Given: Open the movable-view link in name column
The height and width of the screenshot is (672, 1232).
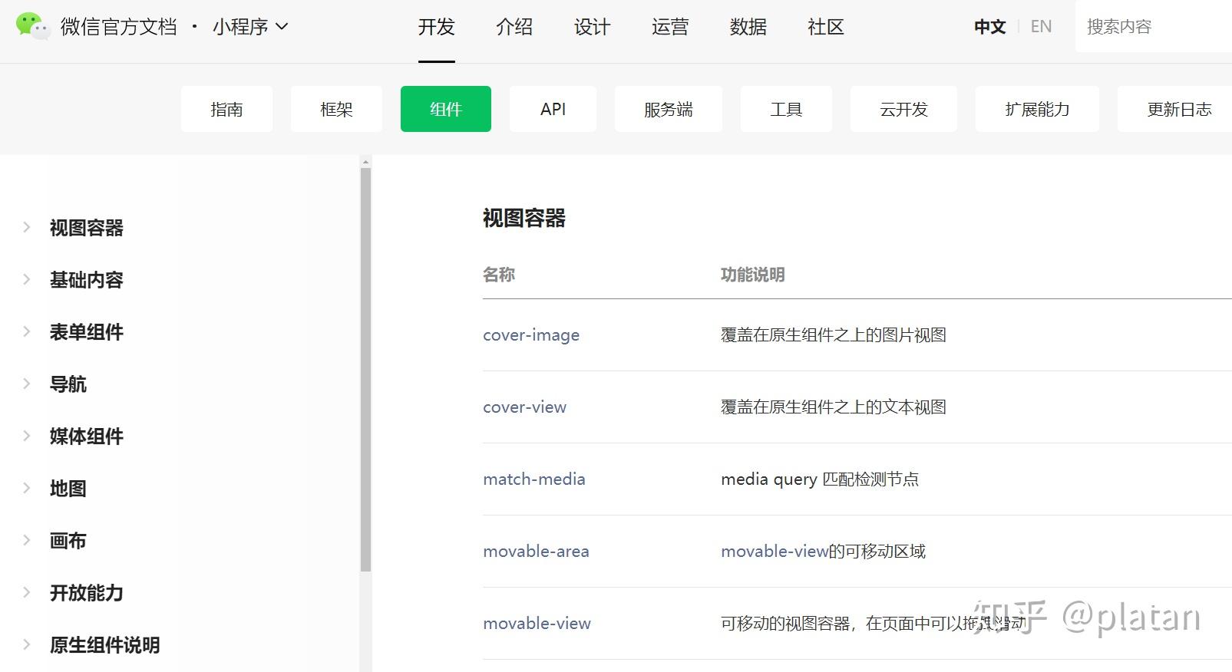Looking at the screenshot, I should [x=537, y=624].
